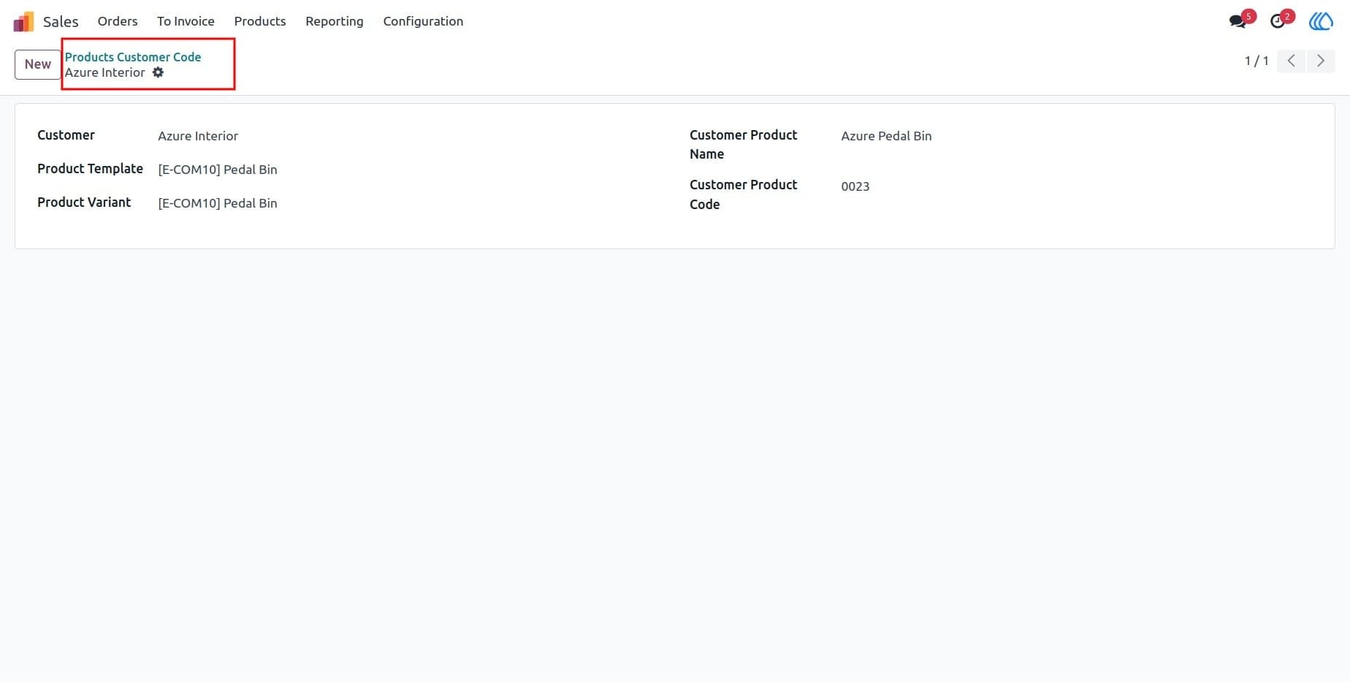
Task: Click the Customer Product Code label
Action: [743, 194]
